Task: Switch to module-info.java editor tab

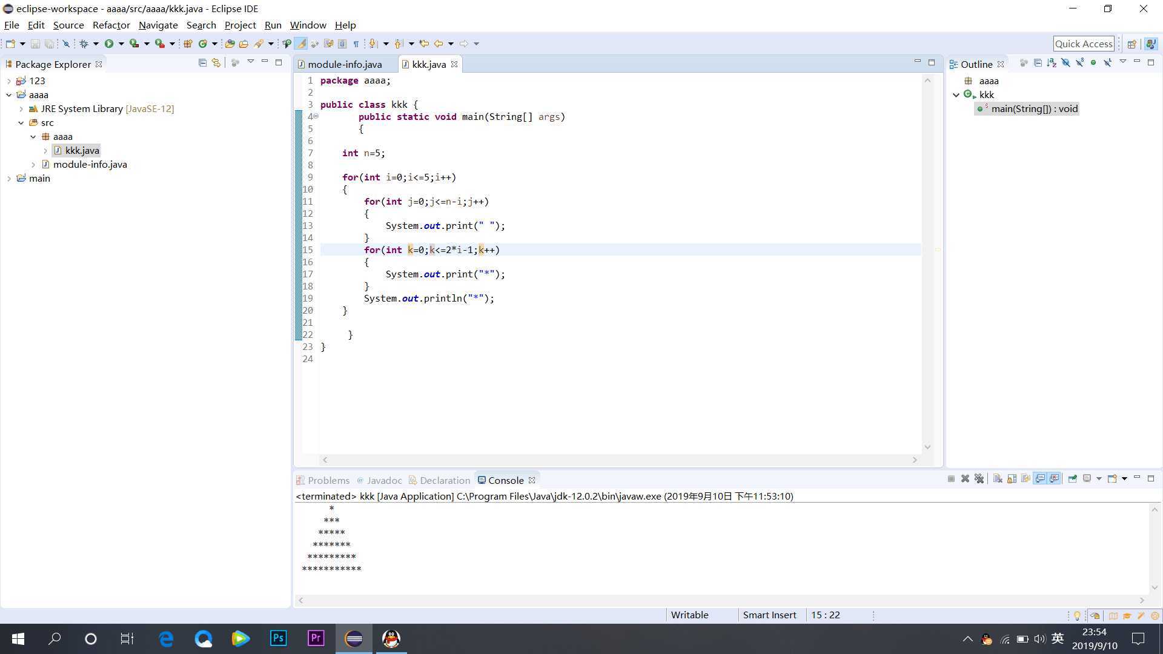Action: tap(345, 64)
